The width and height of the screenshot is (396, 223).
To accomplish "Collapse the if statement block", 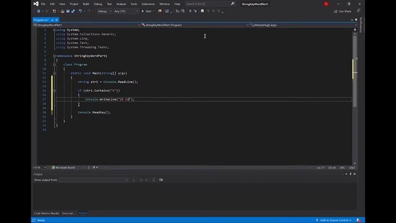I will click(54, 90).
